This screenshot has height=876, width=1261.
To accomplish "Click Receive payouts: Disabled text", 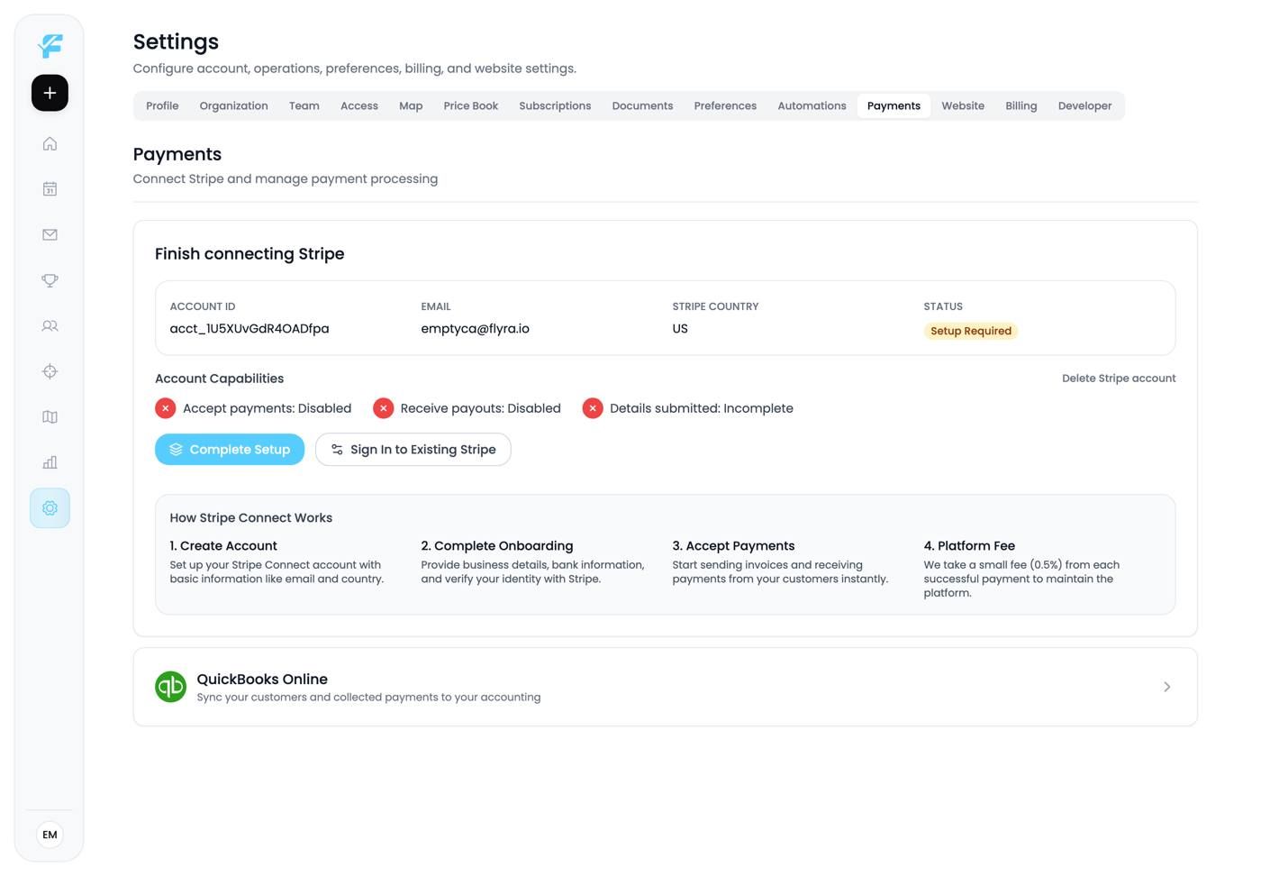I will click(x=481, y=408).
